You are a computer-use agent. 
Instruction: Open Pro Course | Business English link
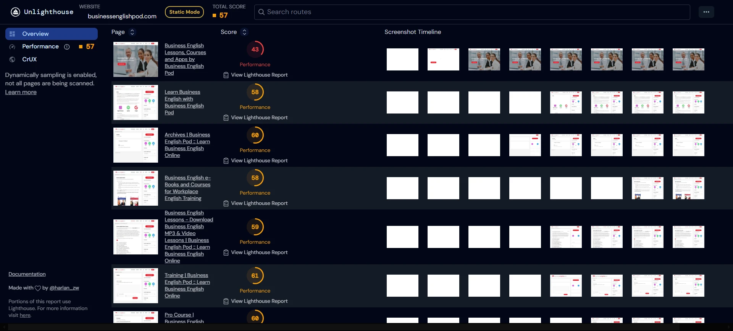click(184, 318)
